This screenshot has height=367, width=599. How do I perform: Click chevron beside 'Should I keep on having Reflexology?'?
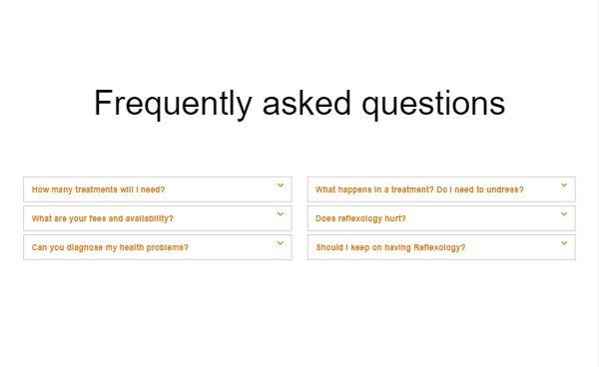[x=564, y=243]
